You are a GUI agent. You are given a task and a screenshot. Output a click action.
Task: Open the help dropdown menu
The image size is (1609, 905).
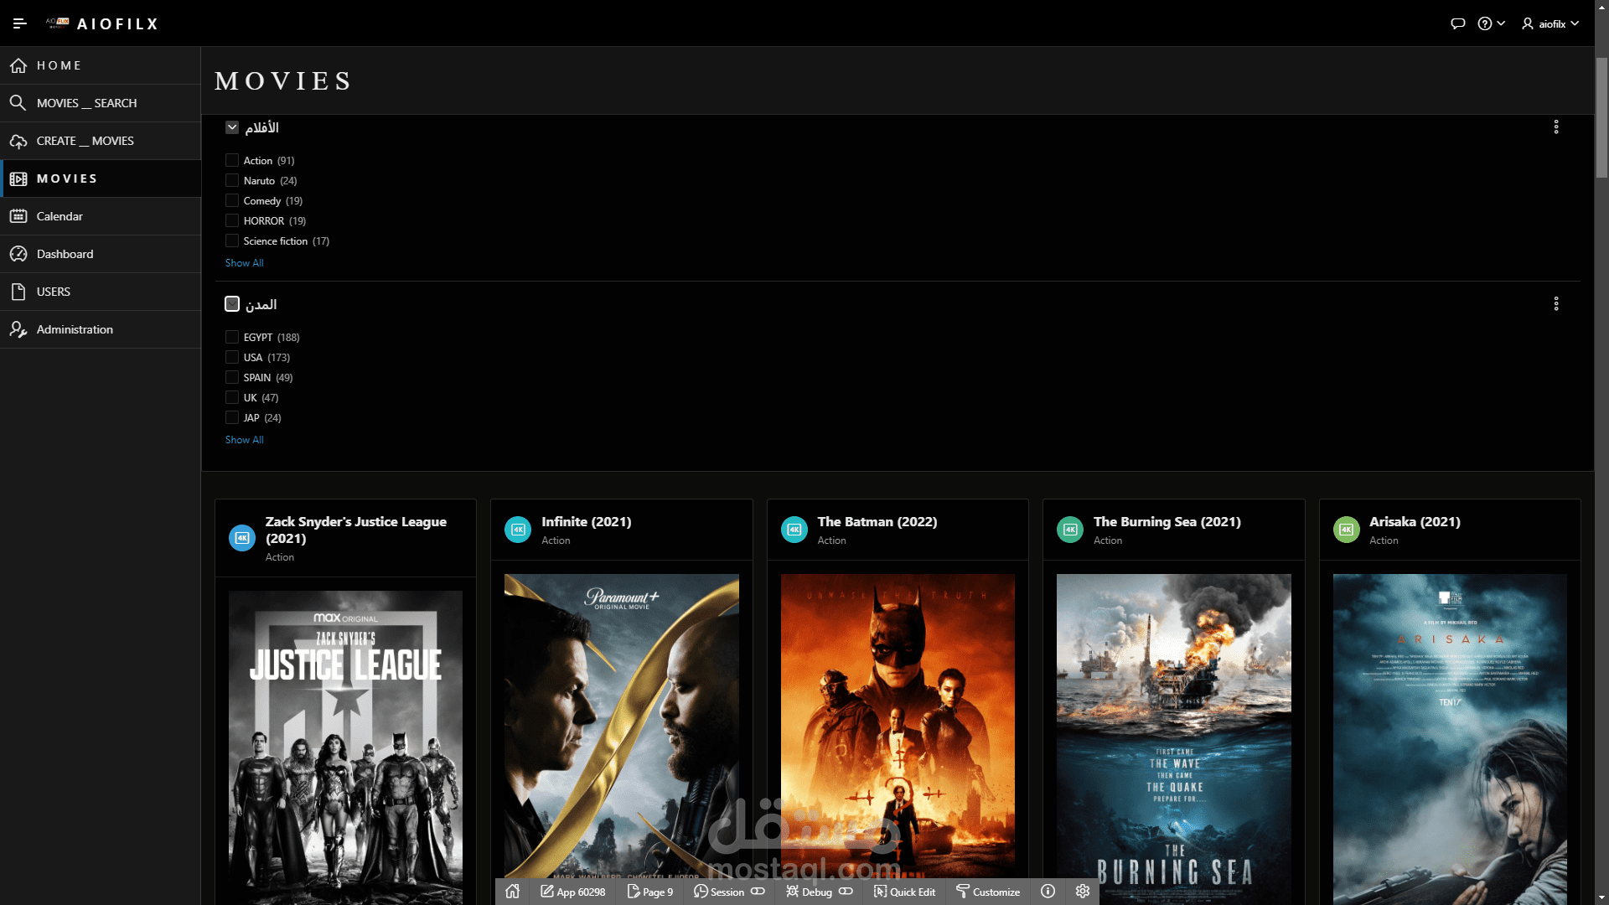(1491, 23)
